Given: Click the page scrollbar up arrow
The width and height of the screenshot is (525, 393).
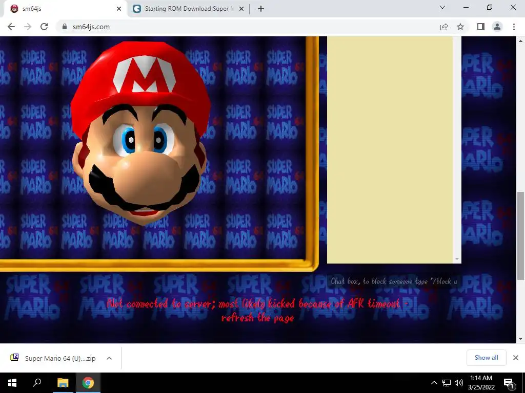Looking at the screenshot, I should tap(521, 41).
